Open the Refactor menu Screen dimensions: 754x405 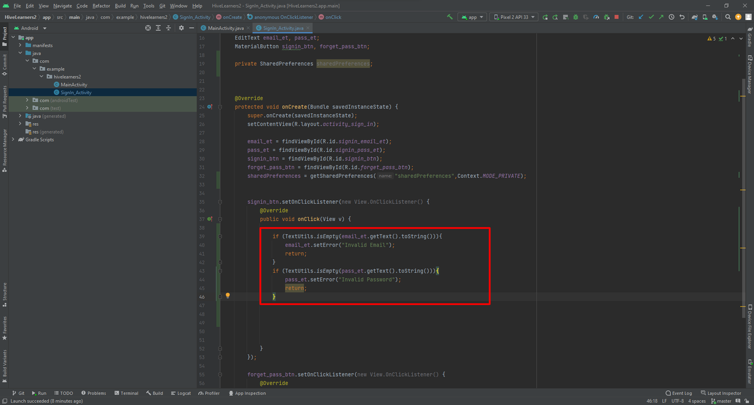click(101, 6)
